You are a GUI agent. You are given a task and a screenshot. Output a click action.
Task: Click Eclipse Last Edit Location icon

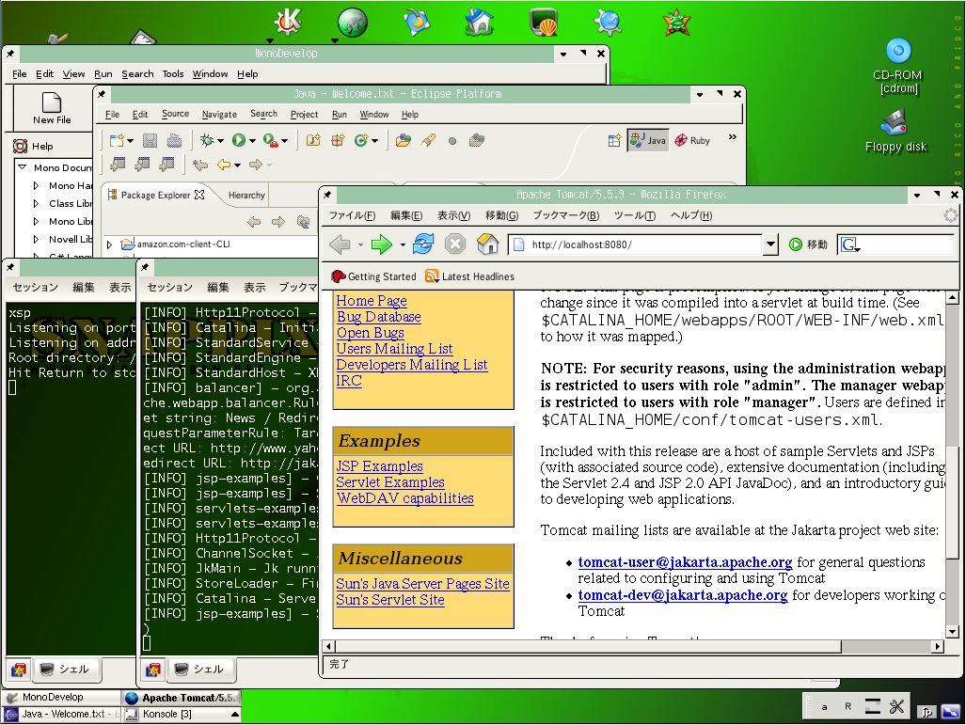point(199,165)
